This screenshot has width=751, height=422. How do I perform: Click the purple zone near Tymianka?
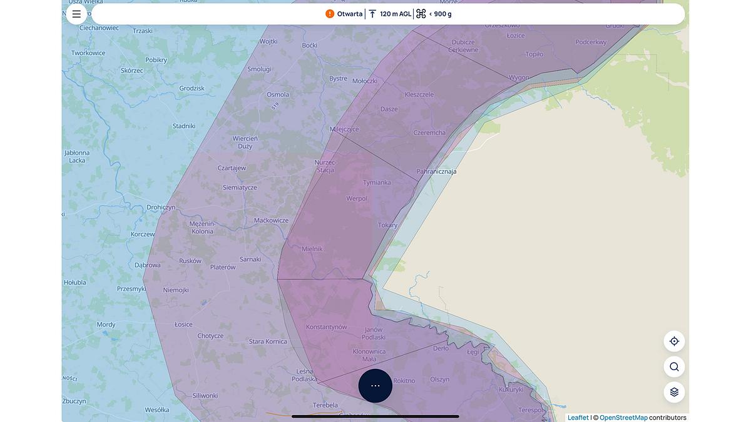377,183
